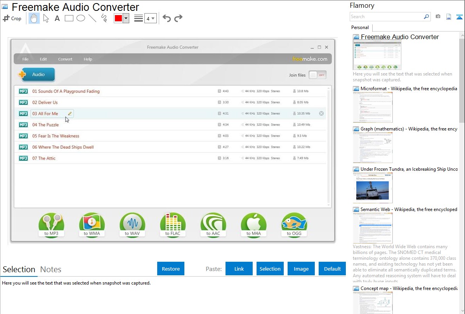Open the Under Frozen Tundra ship thumbnail
465x314 pixels.
[x=373, y=188]
